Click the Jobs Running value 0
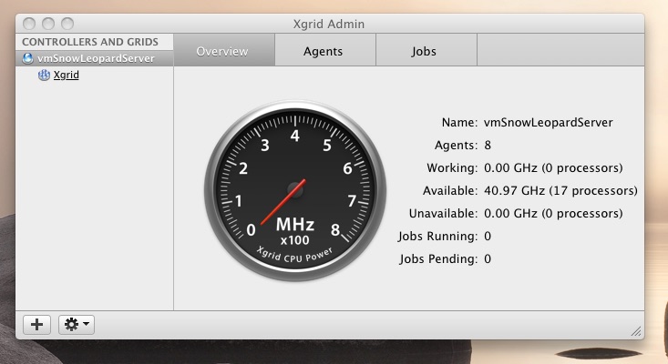The image size is (668, 364). 488,236
